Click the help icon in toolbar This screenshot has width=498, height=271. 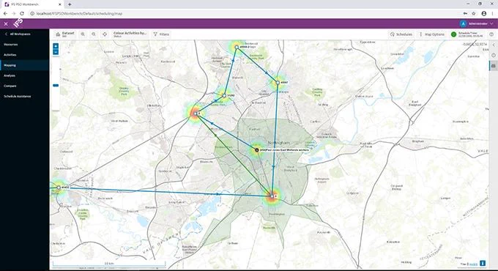pos(491,34)
